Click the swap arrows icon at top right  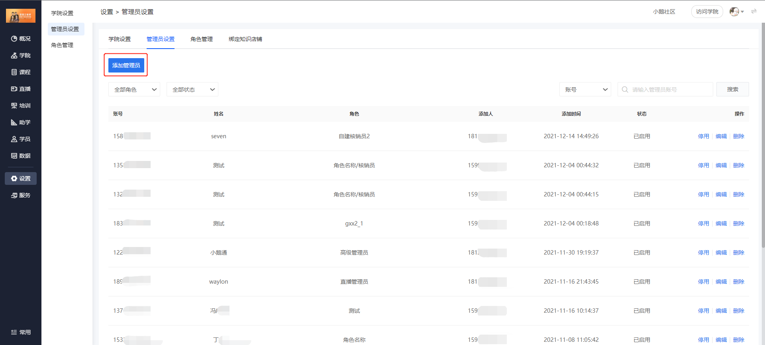click(x=754, y=12)
